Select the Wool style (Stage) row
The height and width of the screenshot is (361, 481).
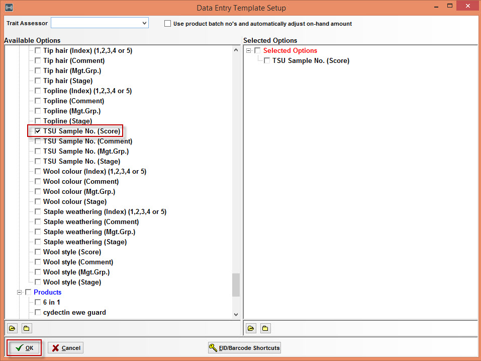(72, 282)
